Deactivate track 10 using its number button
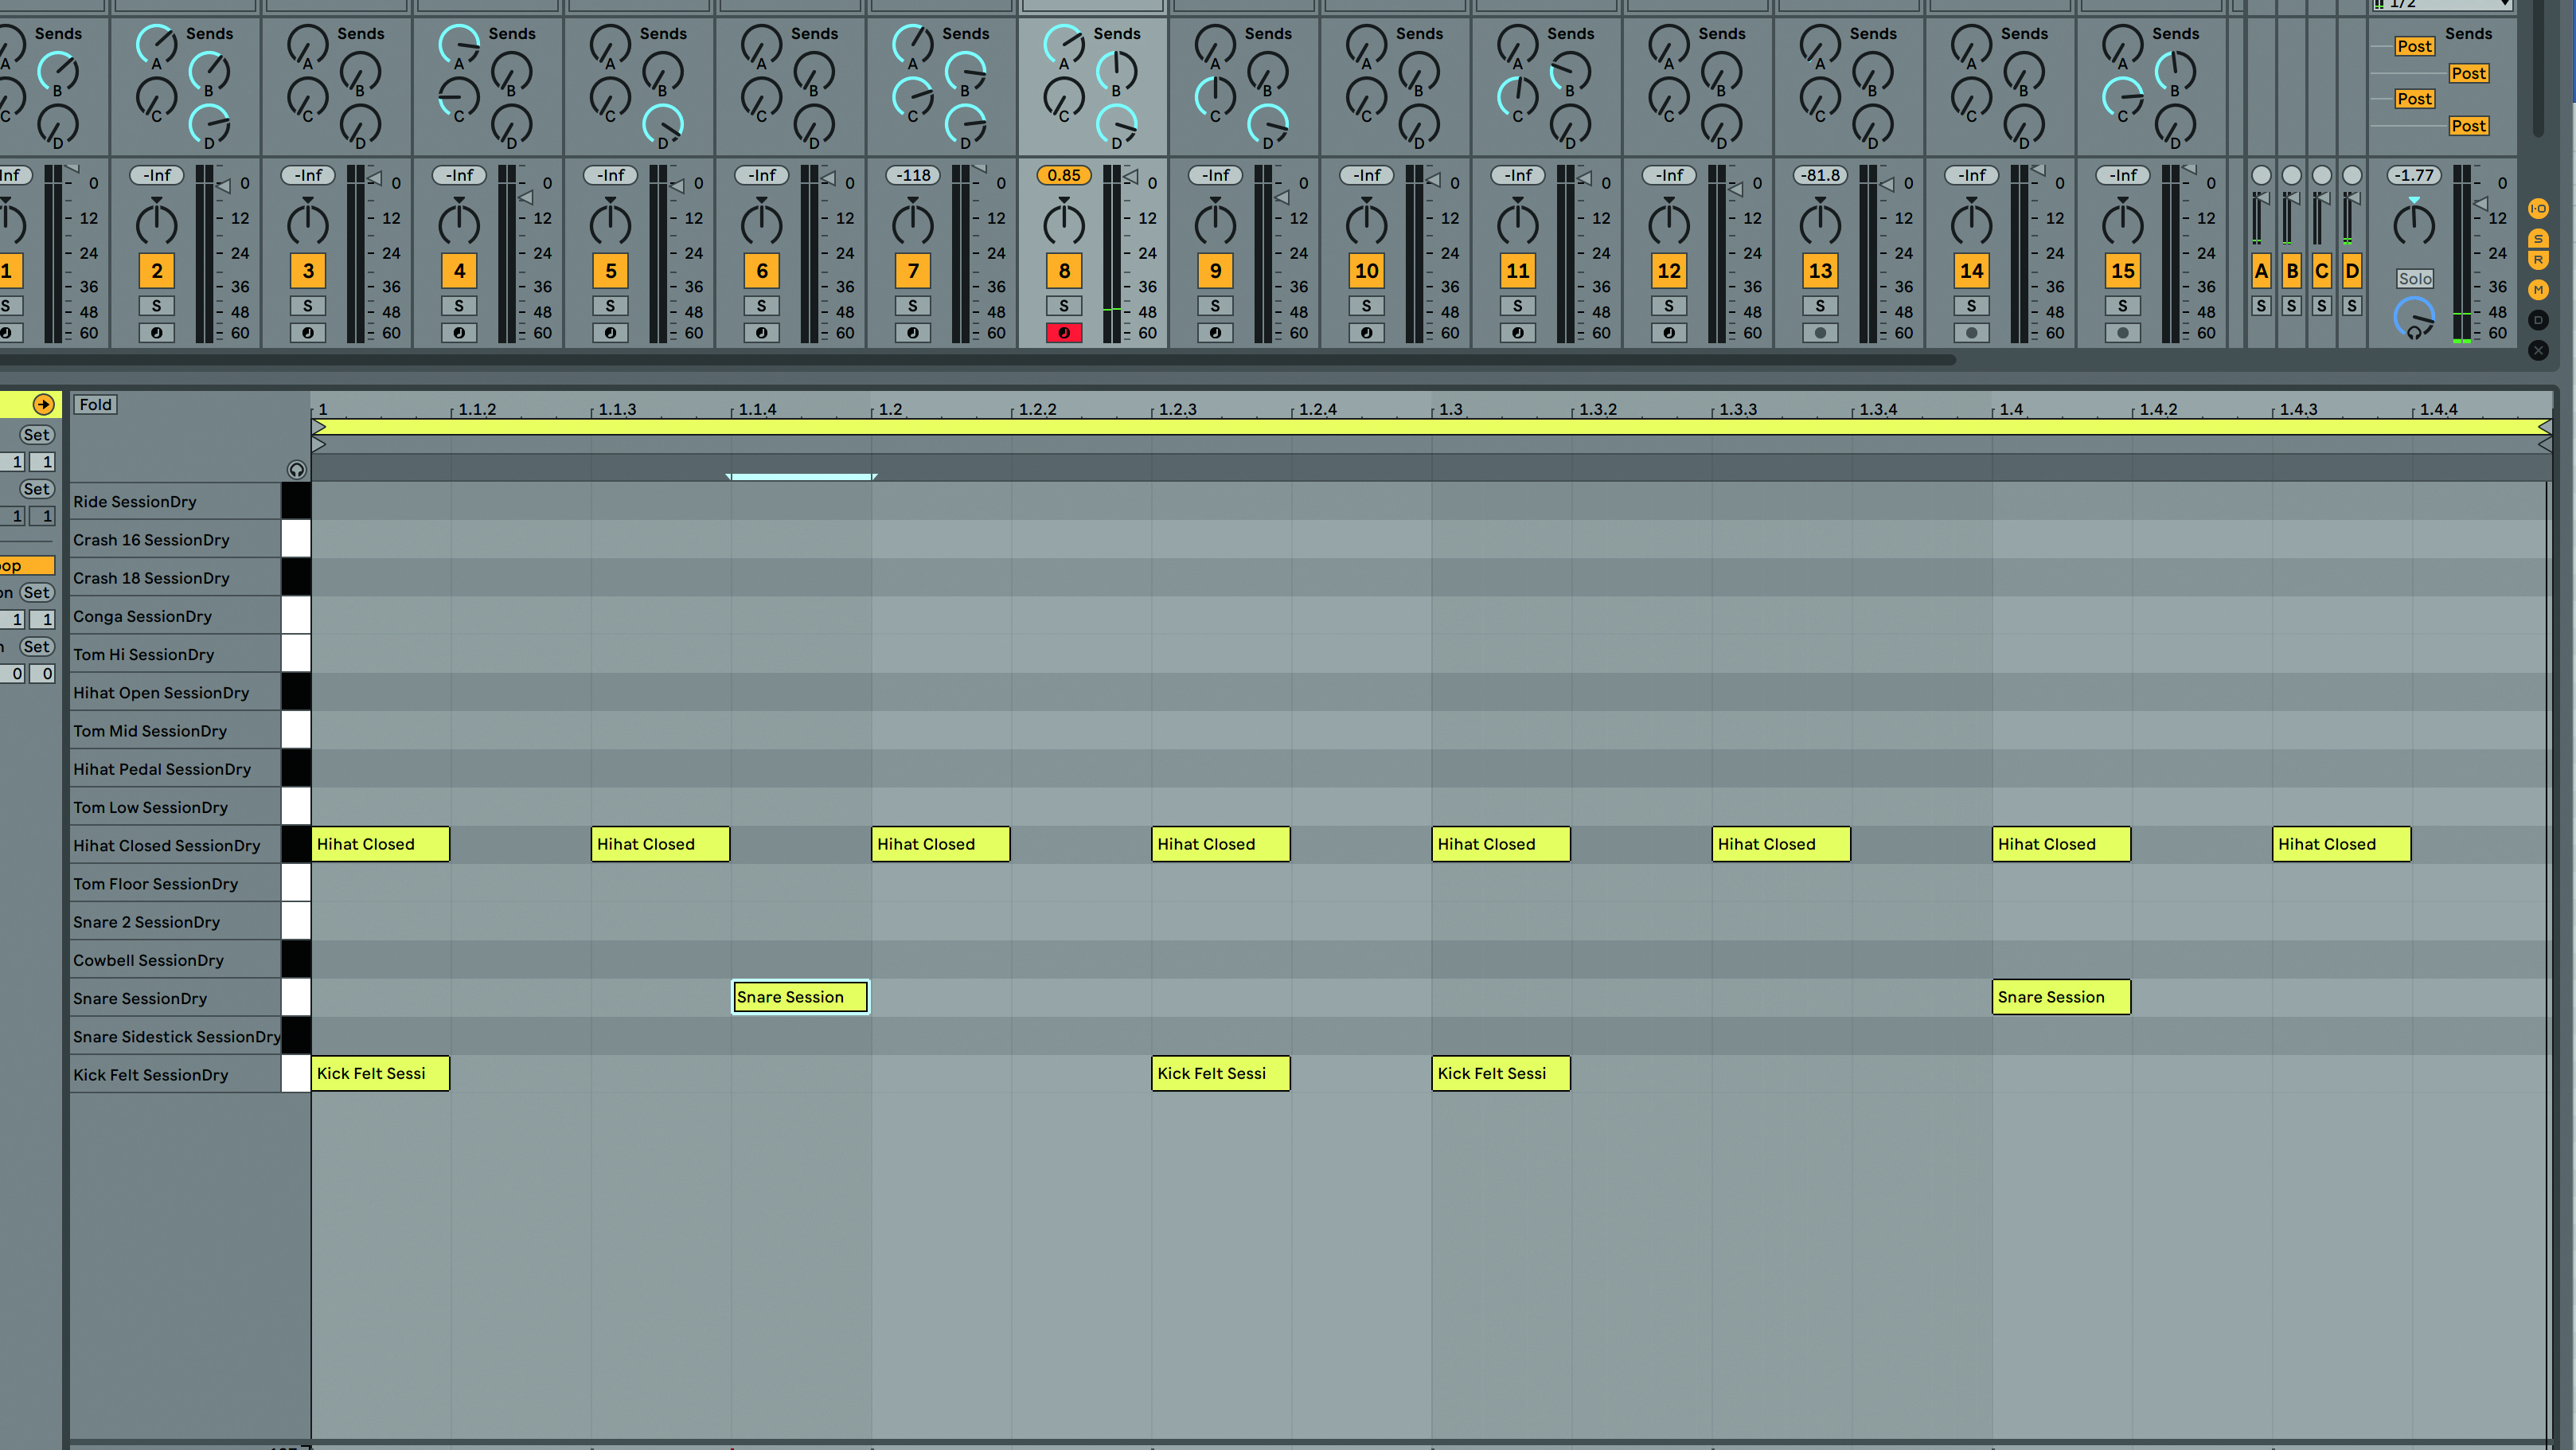2576x1450 pixels. pyautogui.click(x=1366, y=270)
